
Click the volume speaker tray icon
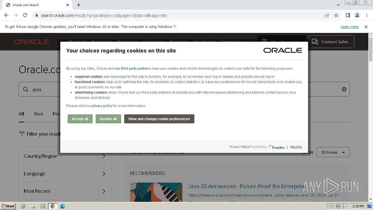[331, 206]
